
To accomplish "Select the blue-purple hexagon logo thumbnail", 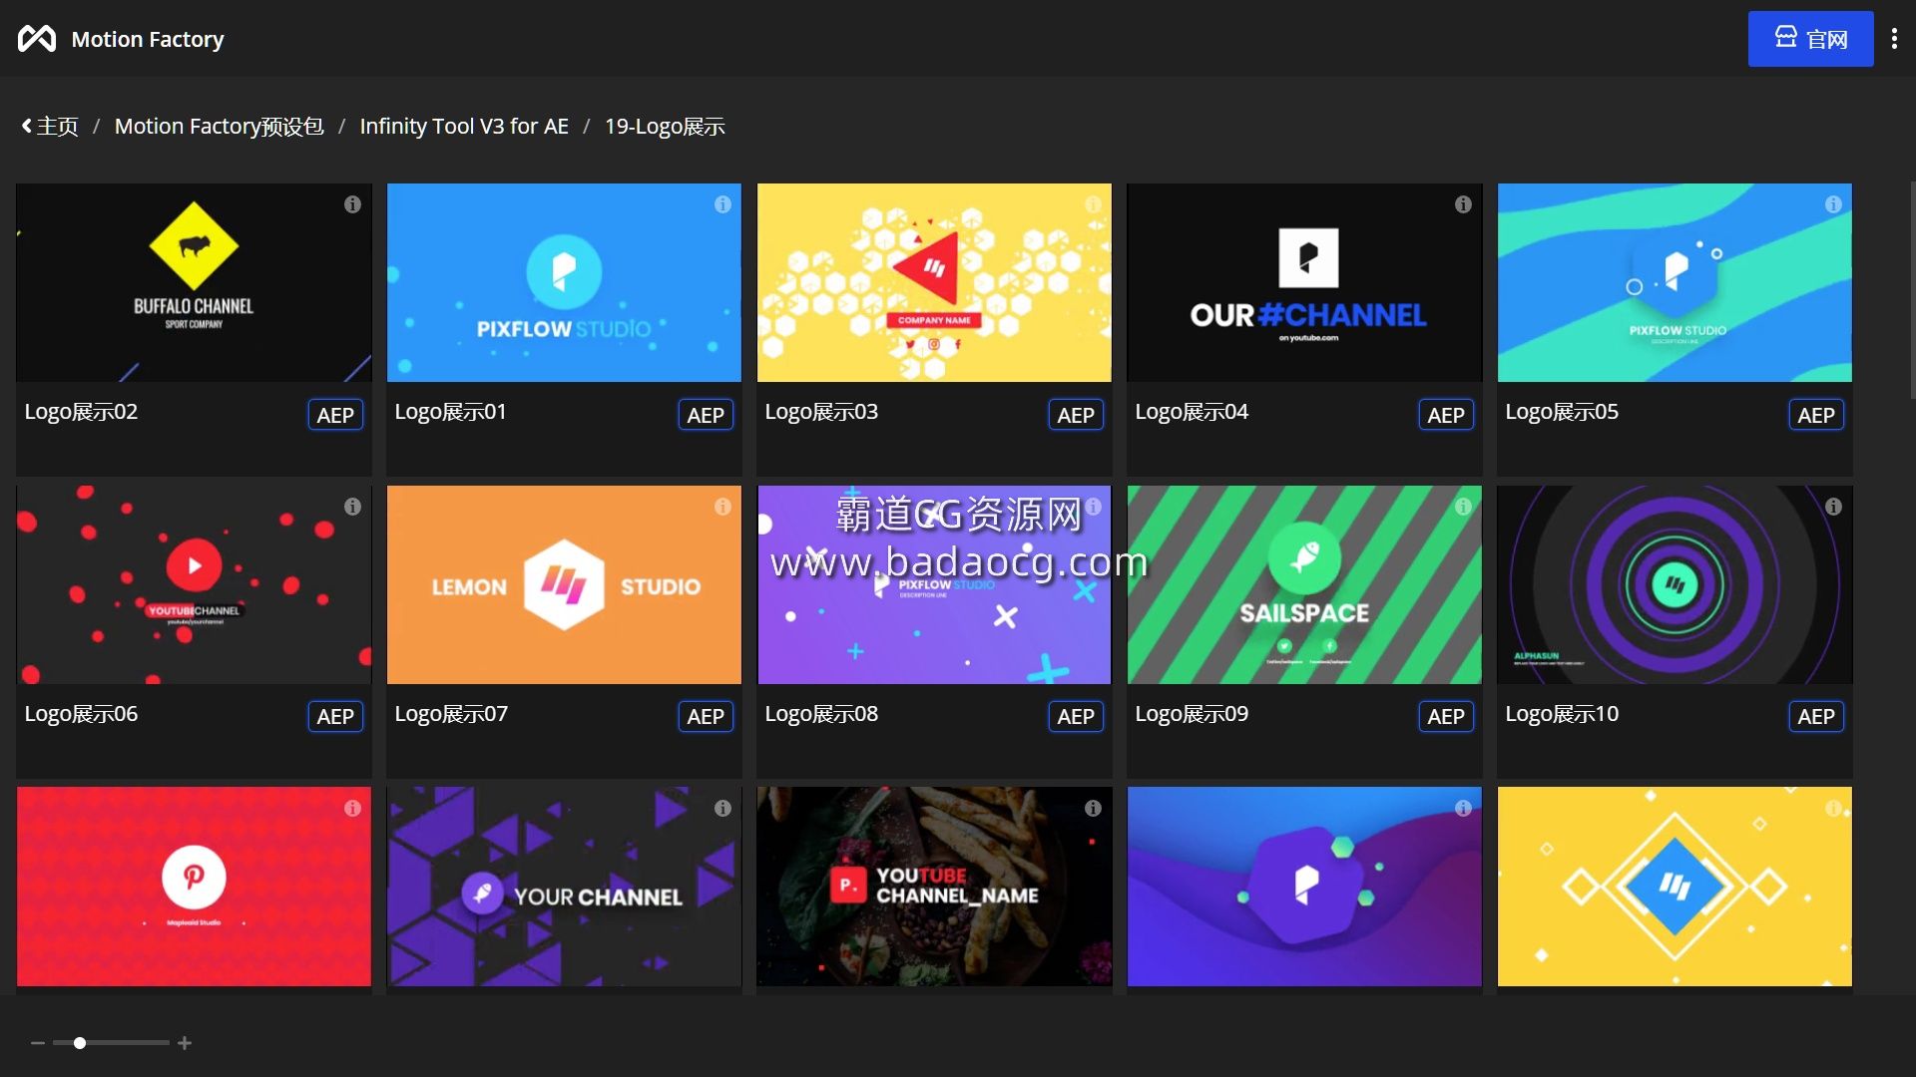I will 1304,887.
